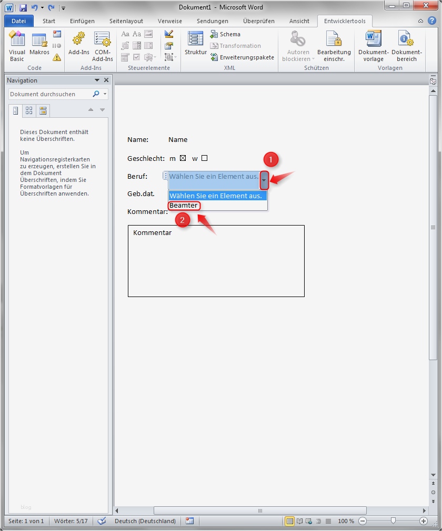
Task: Open the undo history dropdown
Action: (x=43, y=7)
